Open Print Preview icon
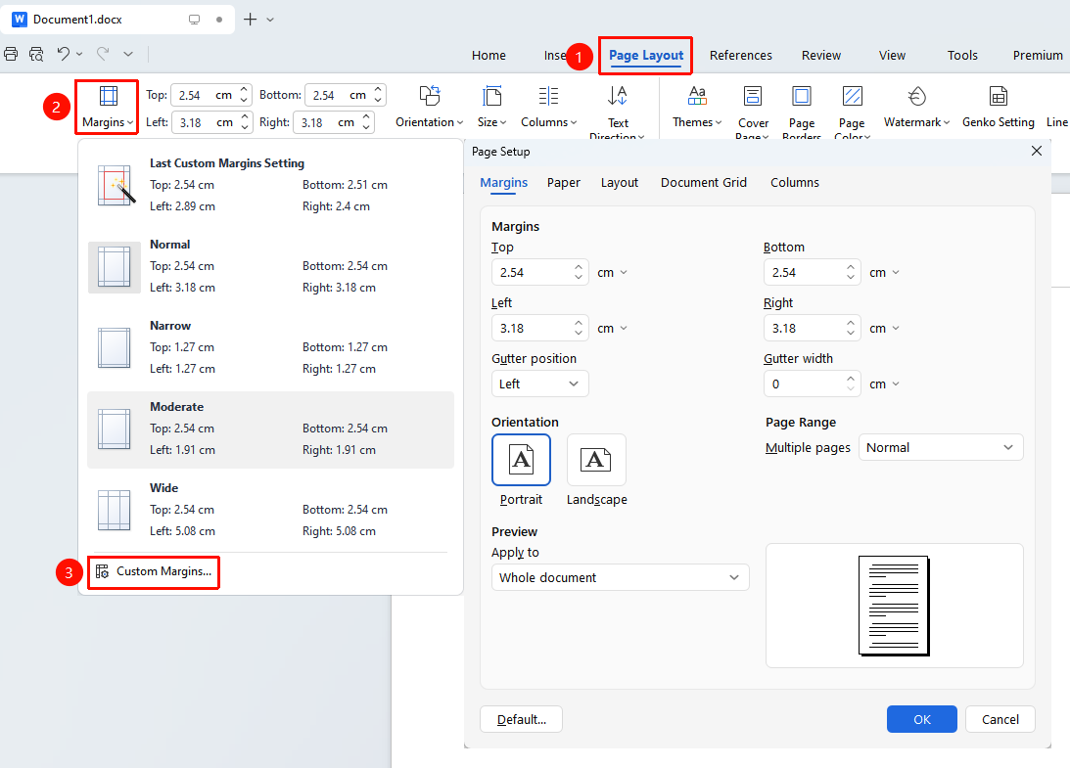Viewport: 1070px width, 768px height. point(36,54)
